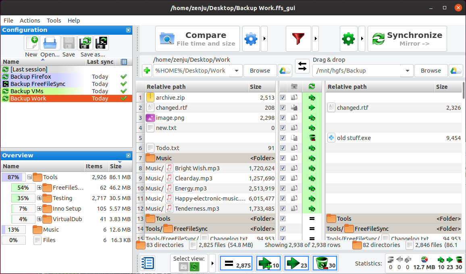Open the Actions menu
This screenshot has height=274, width=466.
(30, 21)
